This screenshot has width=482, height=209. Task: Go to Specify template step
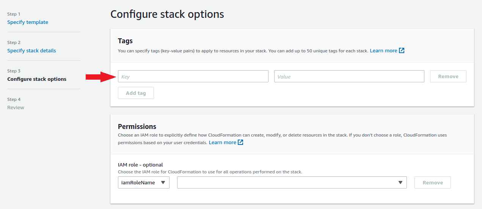[x=28, y=22]
